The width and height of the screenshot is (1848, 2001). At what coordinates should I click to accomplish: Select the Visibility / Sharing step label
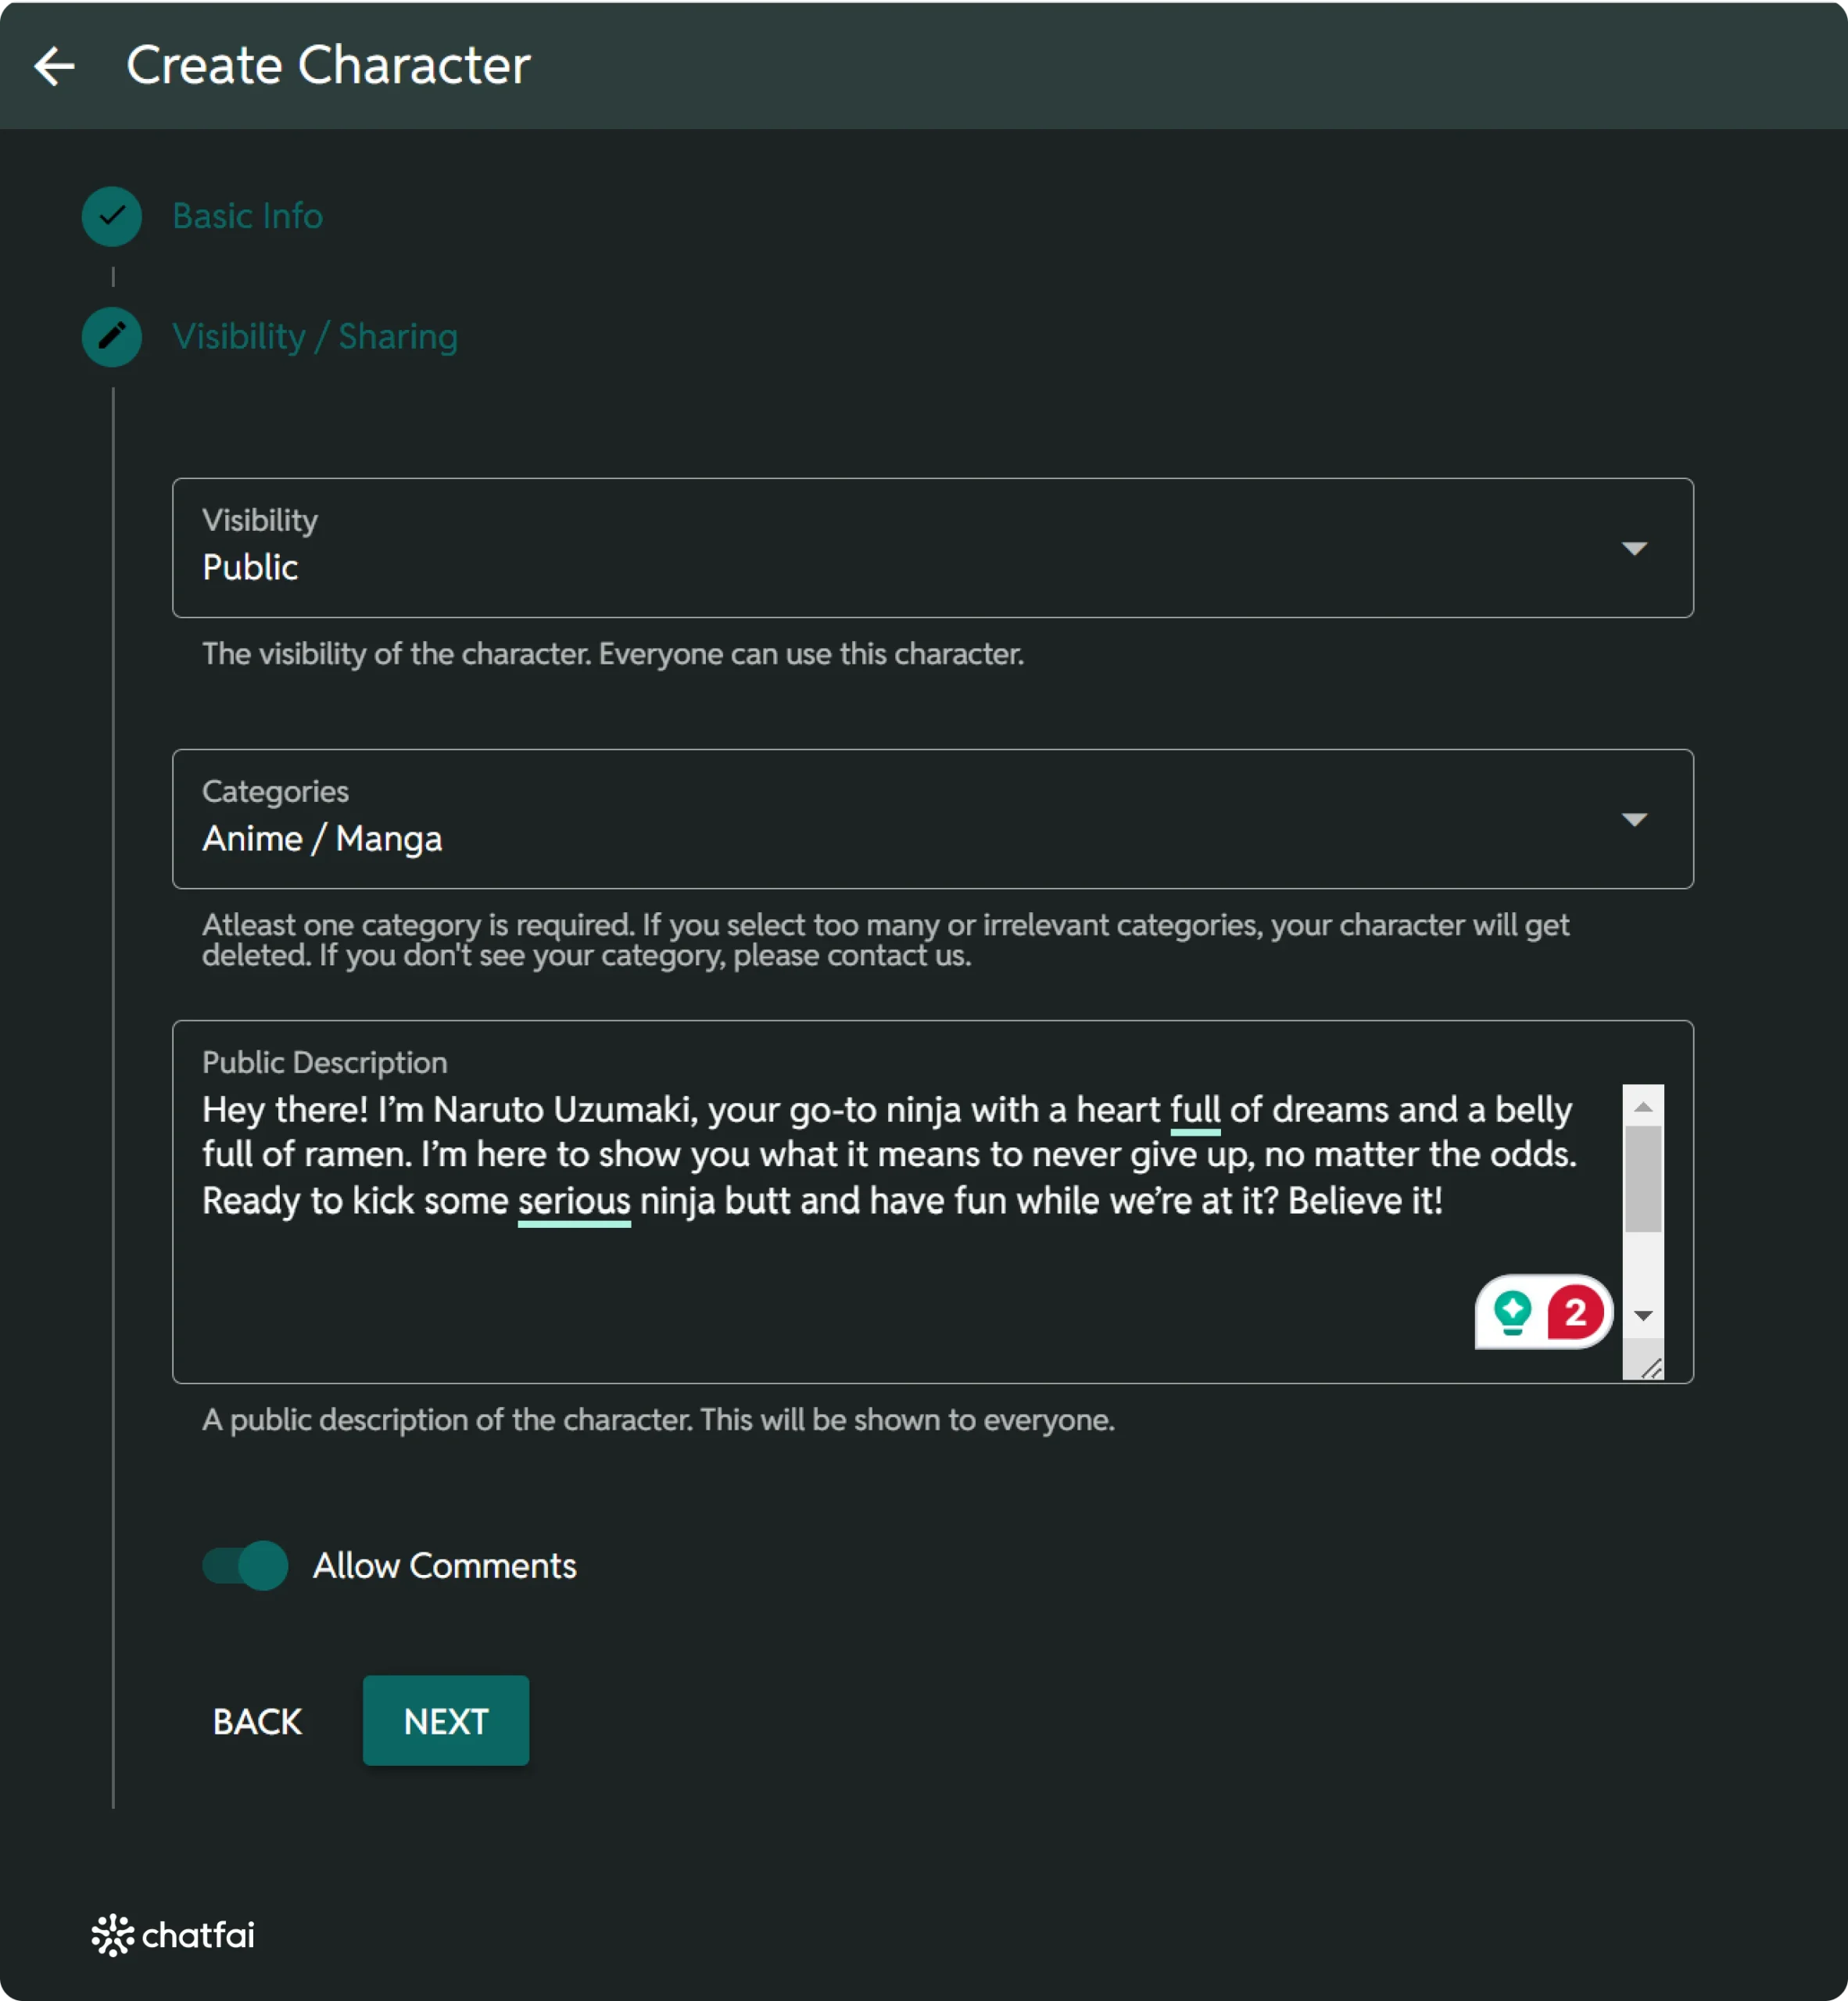coord(315,337)
